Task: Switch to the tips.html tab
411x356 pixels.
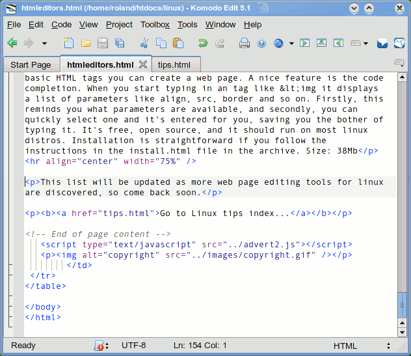Action: pyautogui.click(x=174, y=65)
